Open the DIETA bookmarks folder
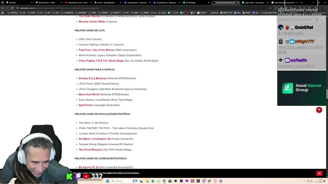The height and width of the screenshot is (184, 328). click(x=31, y=13)
